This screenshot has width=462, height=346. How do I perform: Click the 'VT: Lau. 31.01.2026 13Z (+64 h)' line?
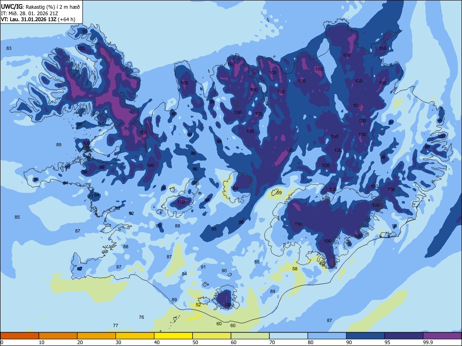[x=38, y=19]
